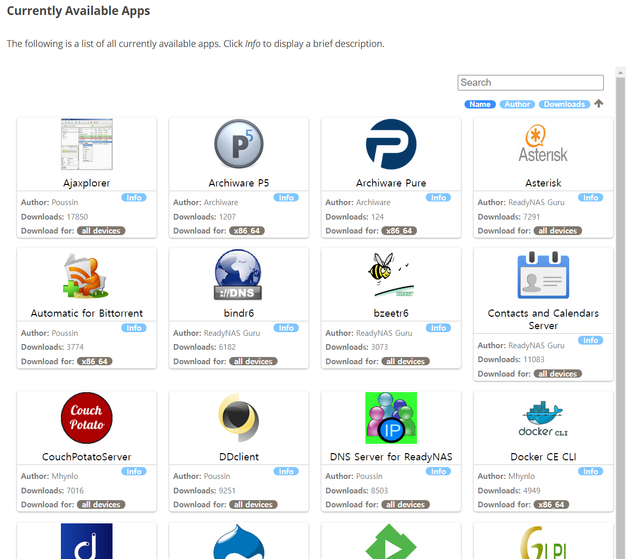The height and width of the screenshot is (559, 643).
Task: Sort apps by Author
Action: click(517, 104)
